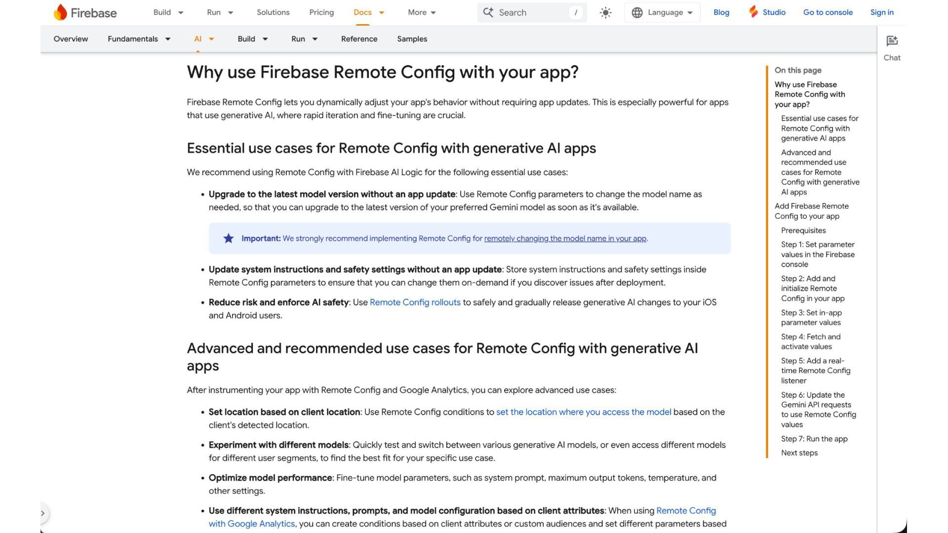This screenshot has width=948, height=533.
Task: Click the Firebase Studio icon
Action: 753,12
